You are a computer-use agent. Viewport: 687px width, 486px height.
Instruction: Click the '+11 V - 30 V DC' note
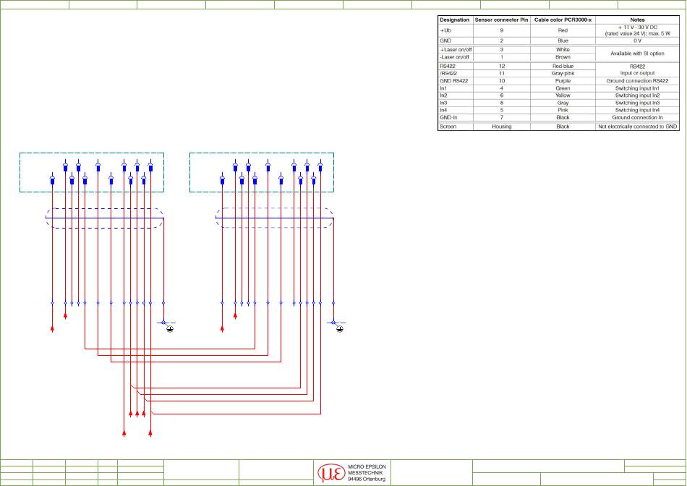tap(637, 27)
